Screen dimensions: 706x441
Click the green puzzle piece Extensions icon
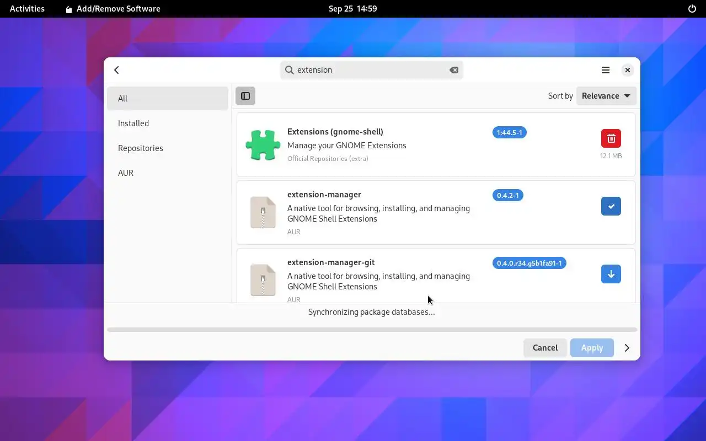point(263,145)
